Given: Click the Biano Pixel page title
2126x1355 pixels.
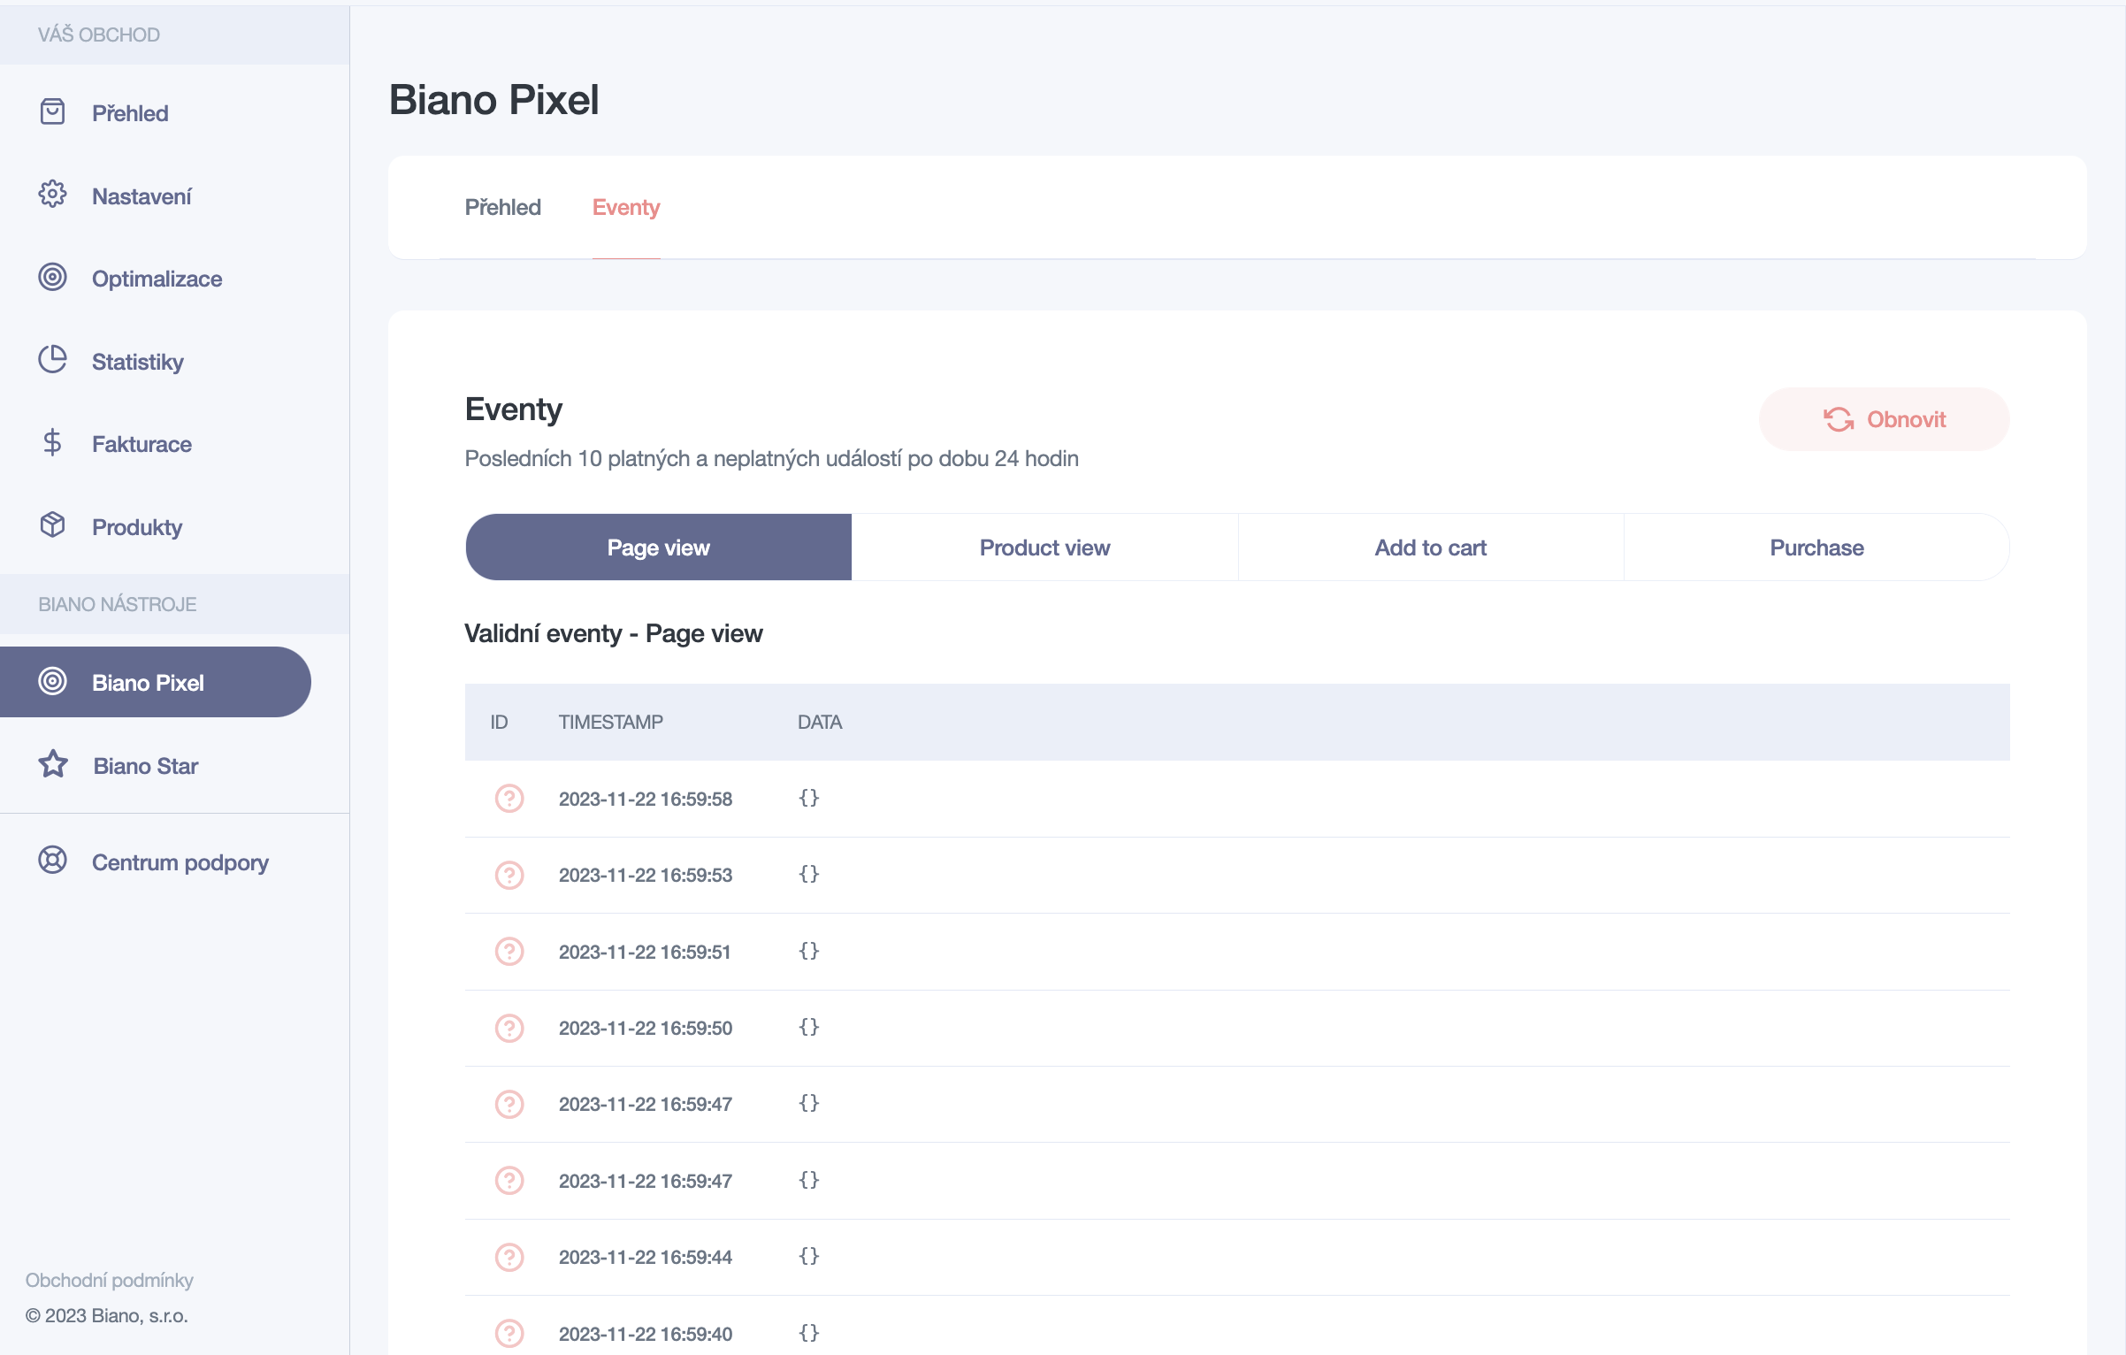Looking at the screenshot, I should pyautogui.click(x=493, y=99).
